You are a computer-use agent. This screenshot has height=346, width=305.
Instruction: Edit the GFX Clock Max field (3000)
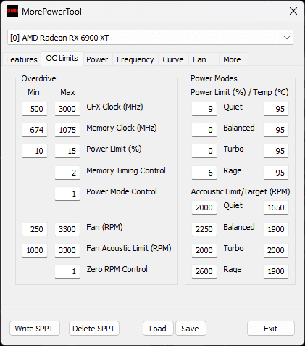pyautogui.click(x=67, y=109)
